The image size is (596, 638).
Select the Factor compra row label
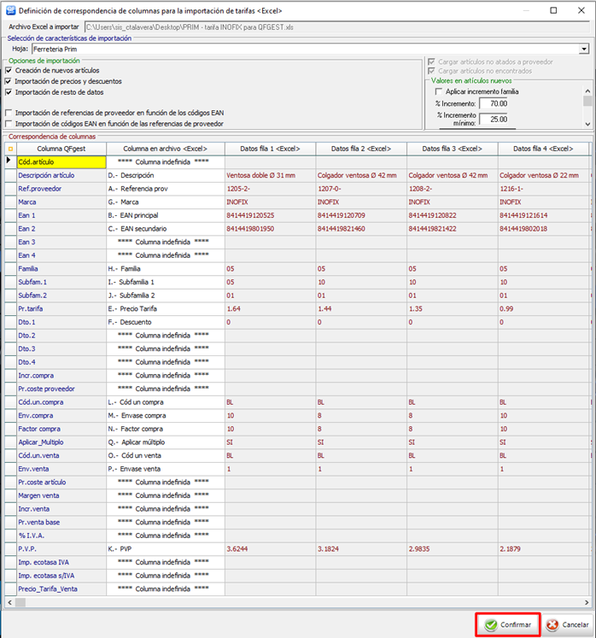pos(39,430)
